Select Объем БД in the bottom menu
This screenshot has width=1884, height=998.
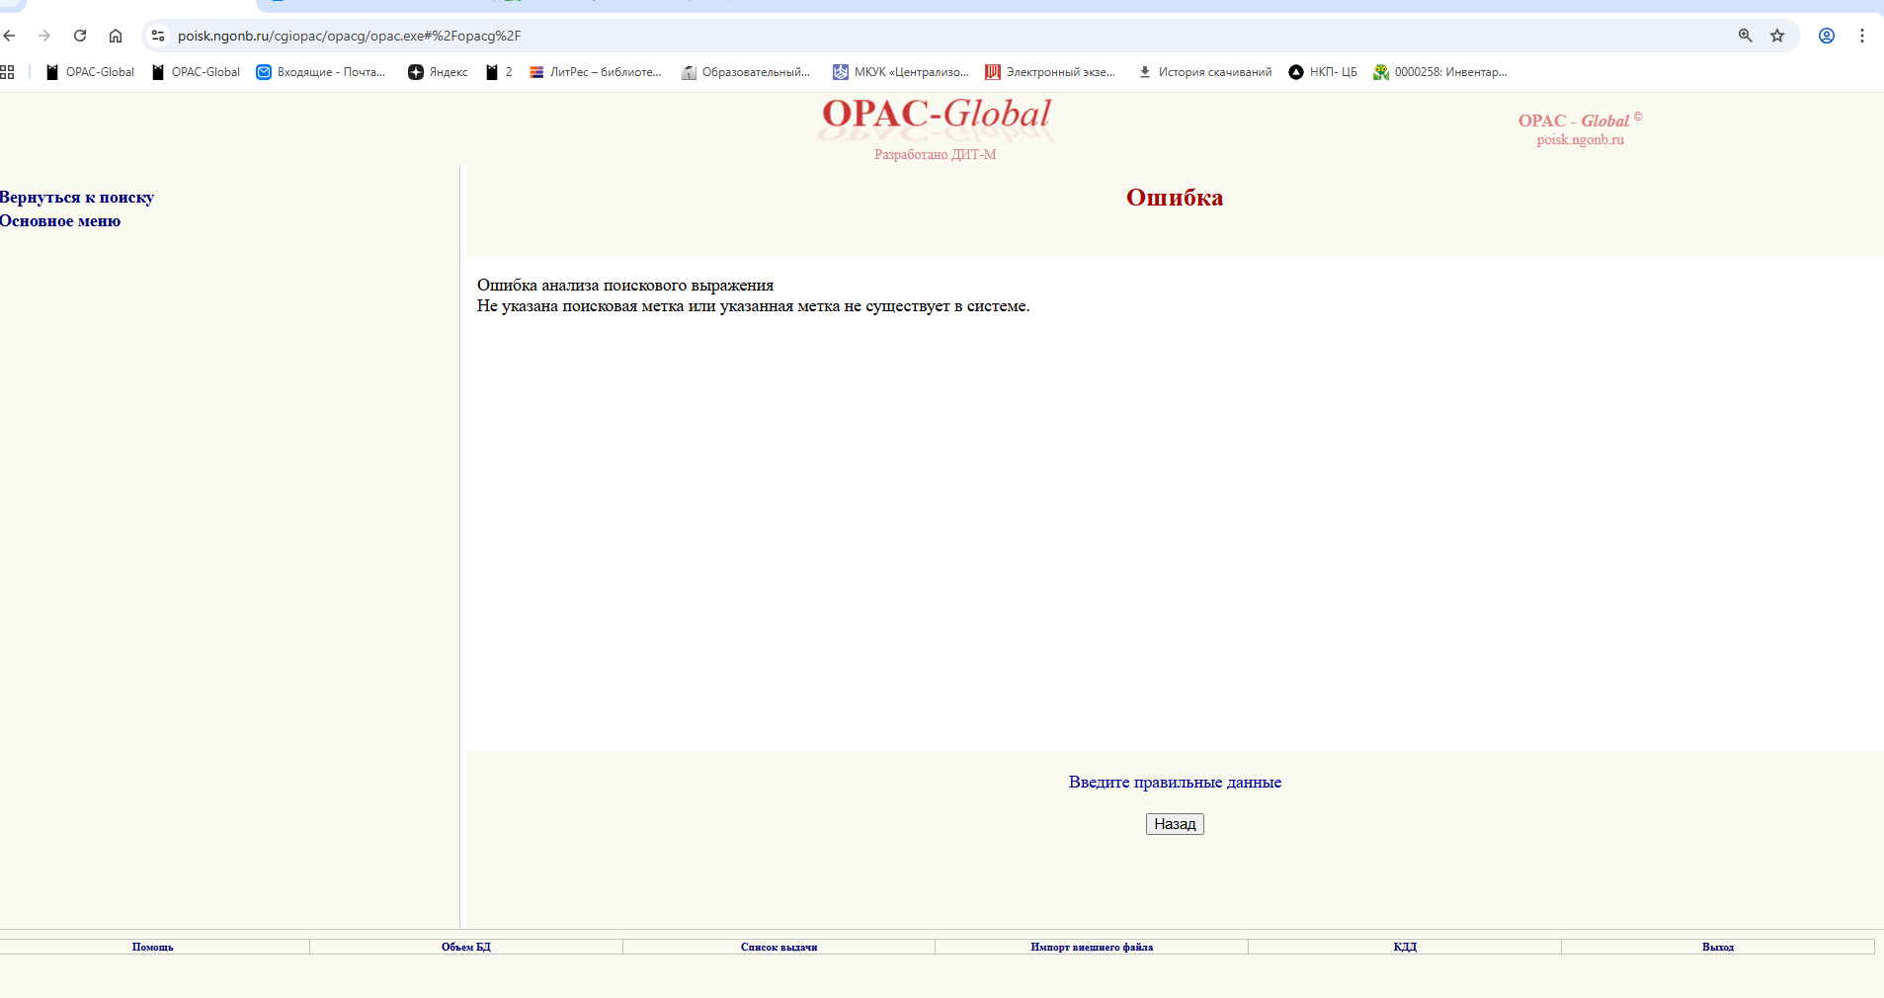pyautogui.click(x=465, y=947)
